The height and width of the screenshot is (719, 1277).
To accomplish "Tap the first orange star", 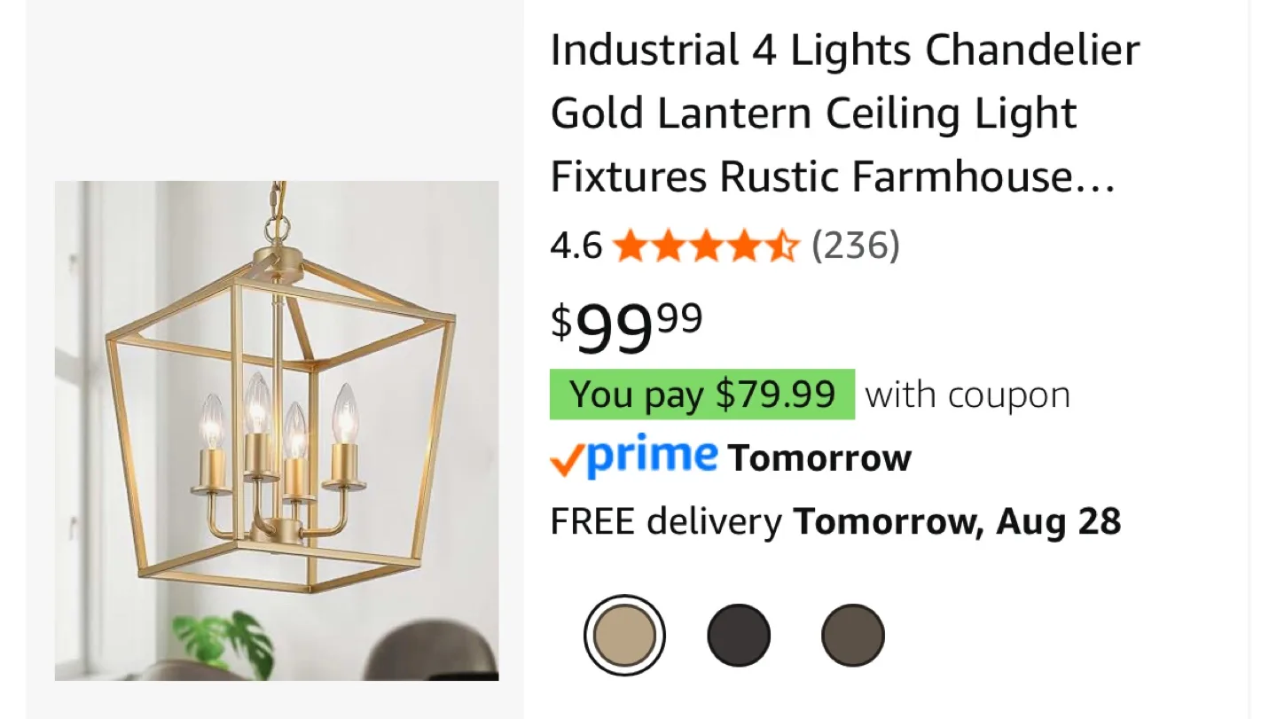I will (631, 246).
